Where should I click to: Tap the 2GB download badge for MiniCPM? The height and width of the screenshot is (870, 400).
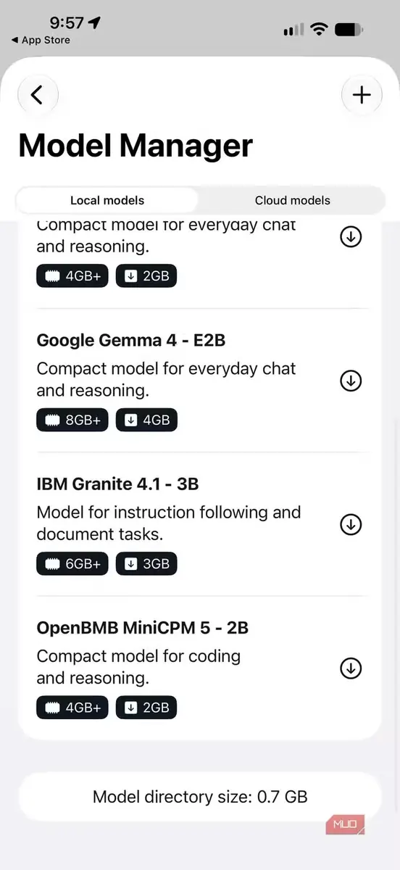146,707
